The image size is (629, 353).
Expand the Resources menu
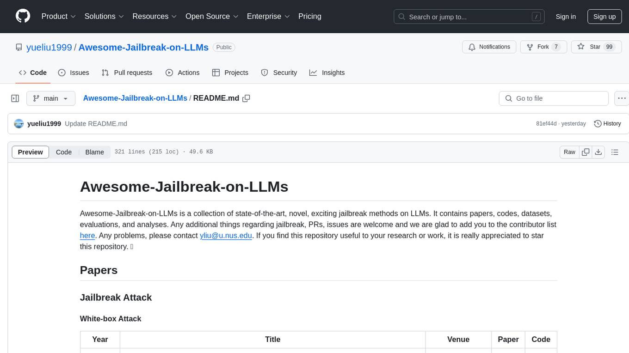pyautogui.click(x=154, y=16)
